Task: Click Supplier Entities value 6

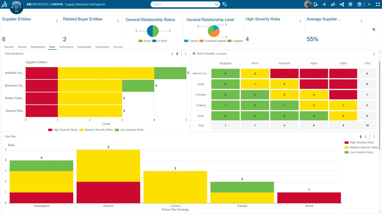Action: pyautogui.click(x=4, y=39)
